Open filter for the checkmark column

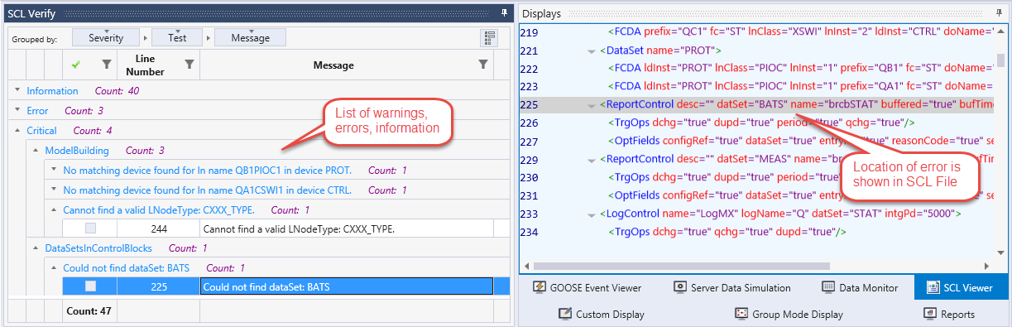click(106, 65)
